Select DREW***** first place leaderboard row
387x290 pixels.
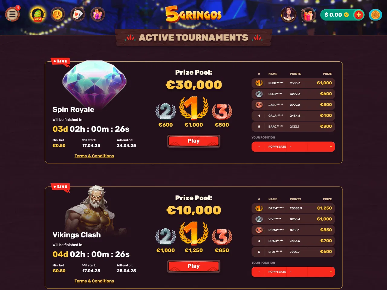(x=293, y=208)
